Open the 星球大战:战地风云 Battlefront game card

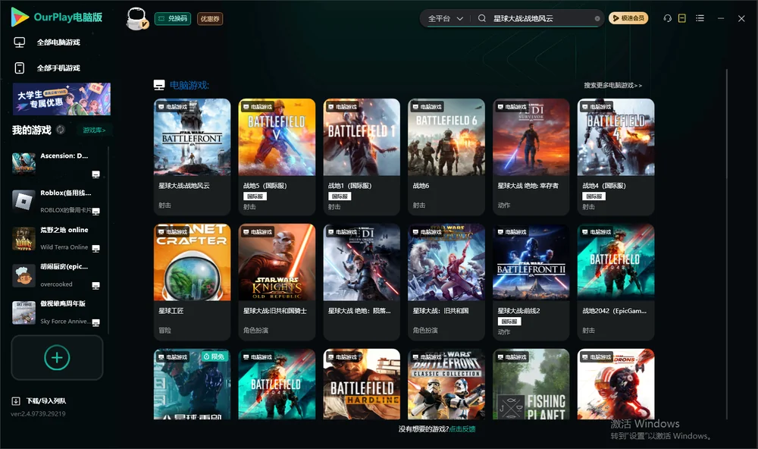tap(192, 157)
